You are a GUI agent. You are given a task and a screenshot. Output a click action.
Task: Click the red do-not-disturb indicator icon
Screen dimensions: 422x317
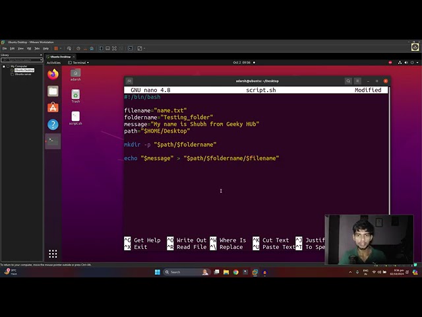(390, 63)
